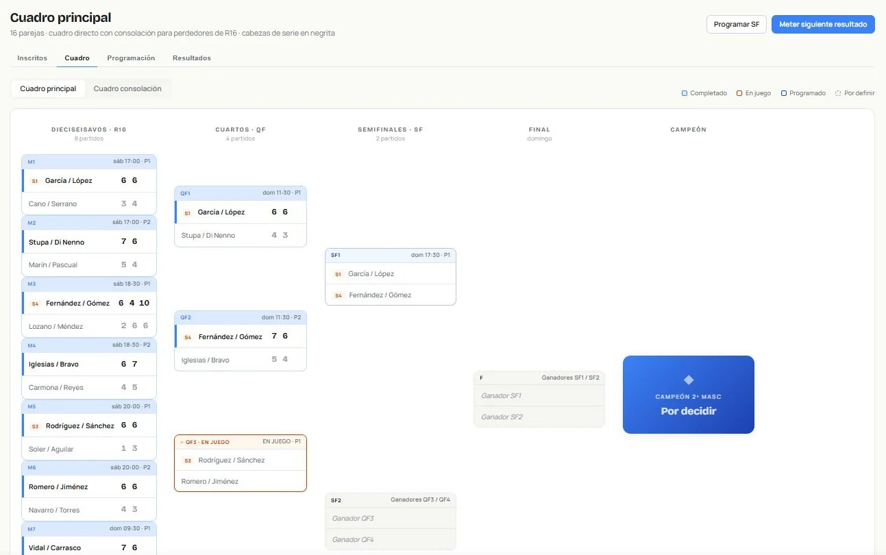
Task: Click the S4 seed badge in SF1 card
Action: tap(339, 295)
